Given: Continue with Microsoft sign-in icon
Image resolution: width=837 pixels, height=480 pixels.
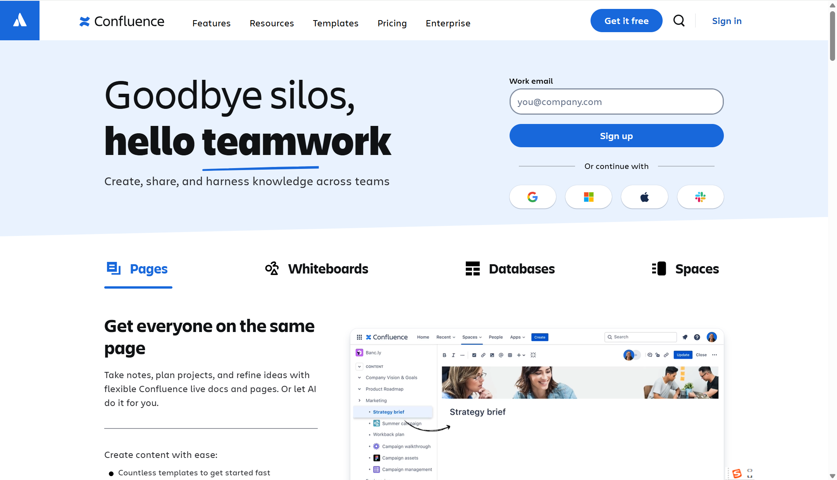Looking at the screenshot, I should coord(588,197).
